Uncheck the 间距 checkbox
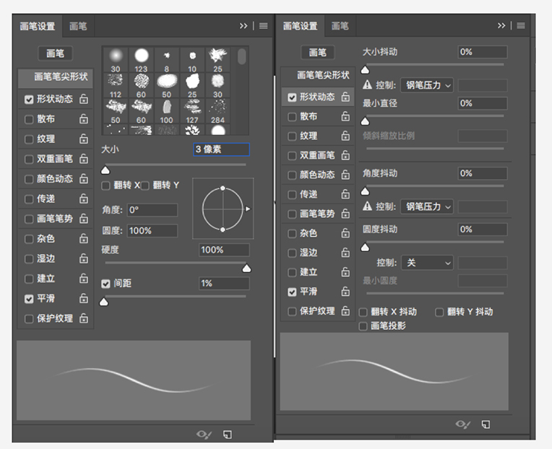This screenshot has width=552, height=449. coord(106,284)
